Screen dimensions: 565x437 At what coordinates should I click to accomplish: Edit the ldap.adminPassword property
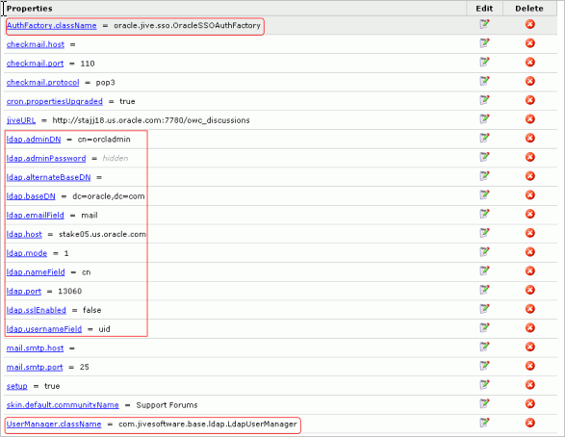click(x=485, y=157)
